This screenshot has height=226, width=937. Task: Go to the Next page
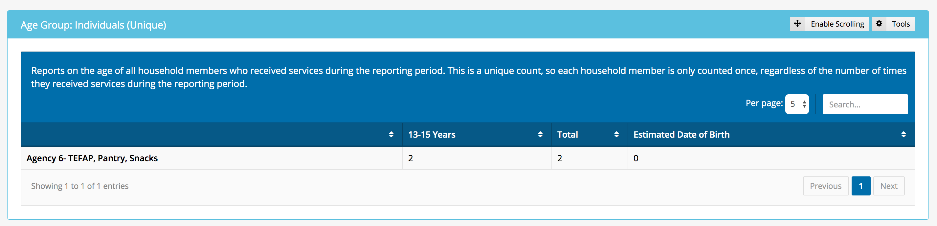(x=889, y=186)
